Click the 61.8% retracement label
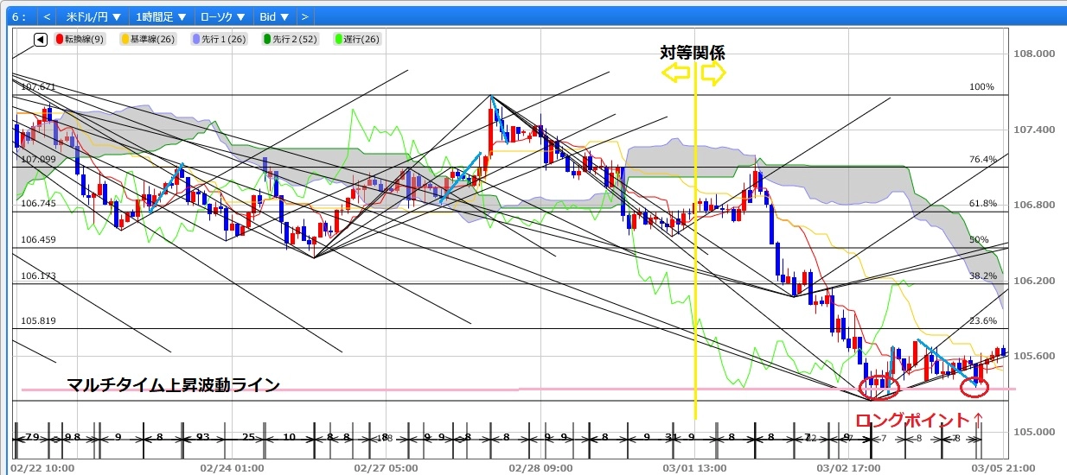Viewport: 1067px width, 475px height. pyautogui.click(x=983, y=204)
